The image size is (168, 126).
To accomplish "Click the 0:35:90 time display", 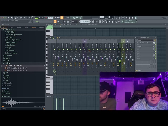I will coord(77,18).
